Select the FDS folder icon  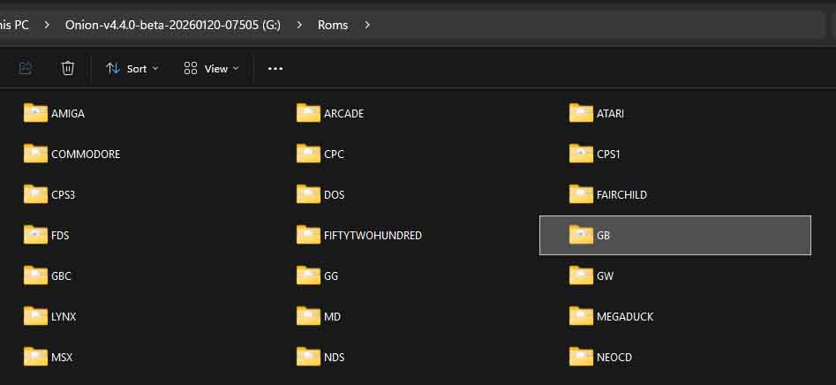35,235
